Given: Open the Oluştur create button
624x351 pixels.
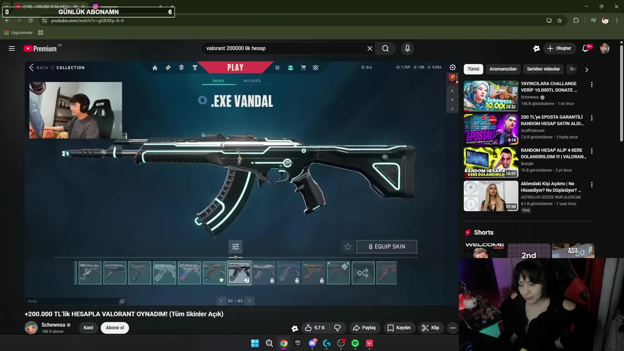Looking at the screenshot, I should pos(559,48).
